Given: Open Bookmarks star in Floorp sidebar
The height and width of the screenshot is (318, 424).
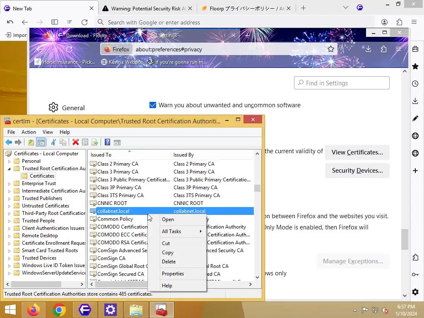Looking at the screenshot, I should pyautogui.click(x=415, y=66).
